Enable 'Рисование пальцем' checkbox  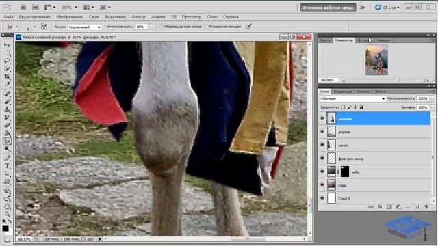tap(207, 27)
